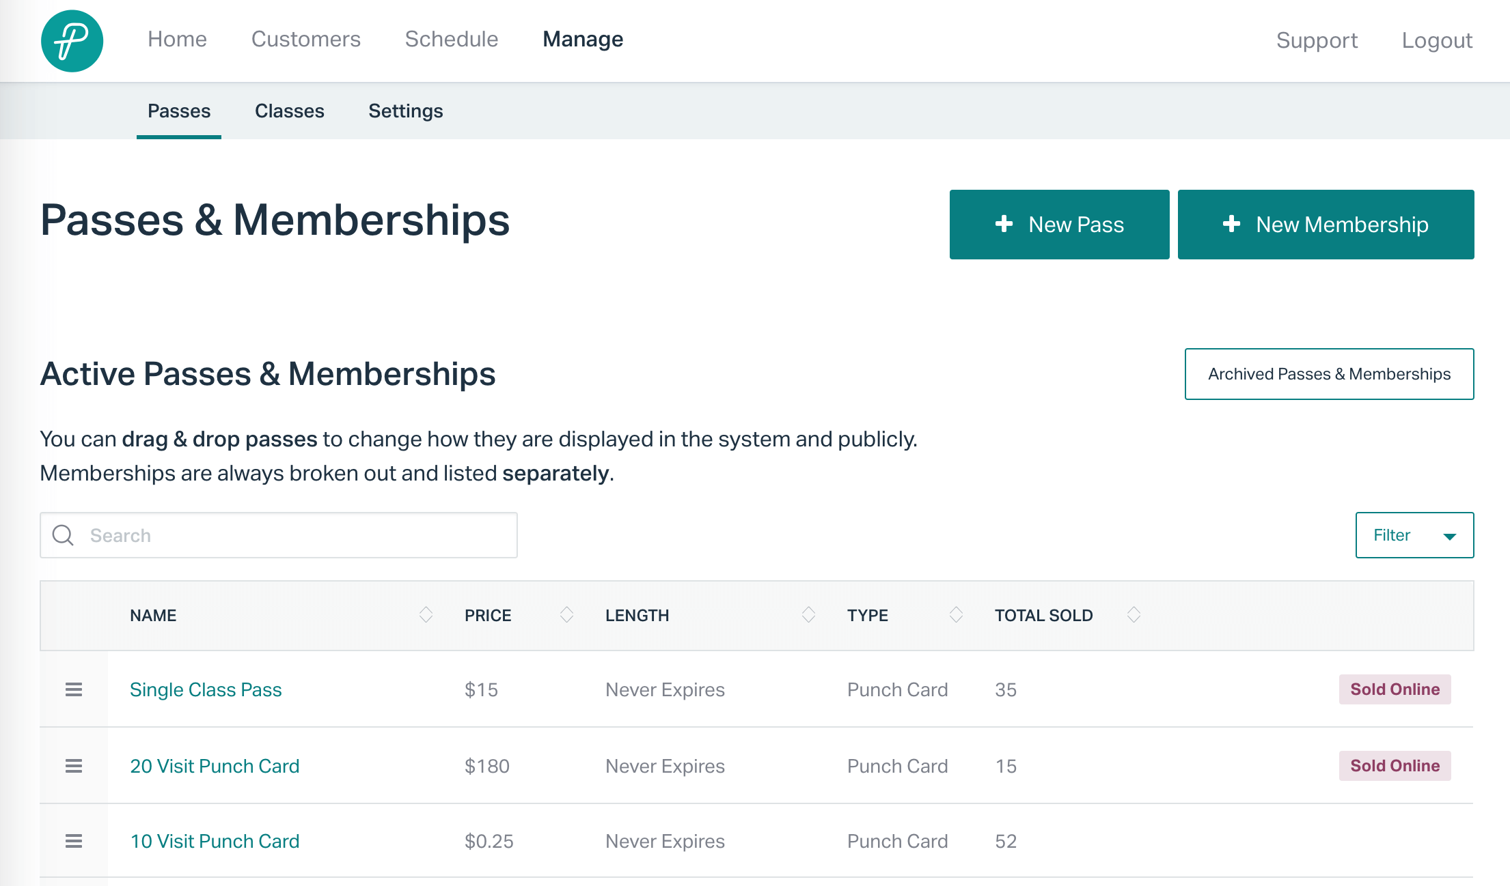Go to Schedule in the top menu
Image resolution: width=1510 pixels, height=886 pixels.
pos(451,40)
